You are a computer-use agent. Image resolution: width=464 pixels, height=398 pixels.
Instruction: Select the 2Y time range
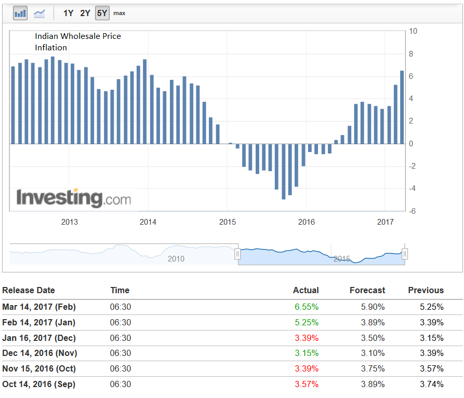(x=85, y=13)
